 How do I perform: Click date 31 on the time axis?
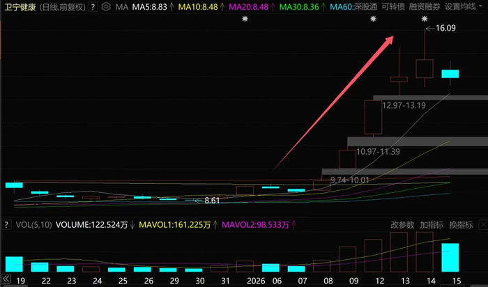click(x=225, y=281)
